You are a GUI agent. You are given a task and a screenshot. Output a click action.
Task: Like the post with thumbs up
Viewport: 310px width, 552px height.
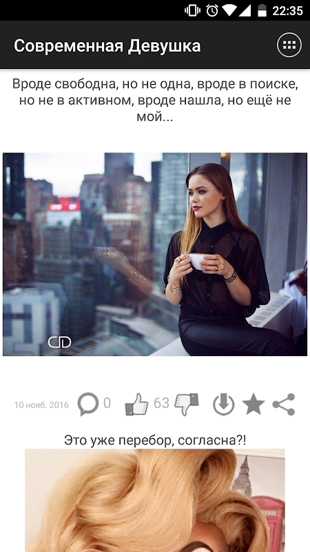tap(136, 404)
